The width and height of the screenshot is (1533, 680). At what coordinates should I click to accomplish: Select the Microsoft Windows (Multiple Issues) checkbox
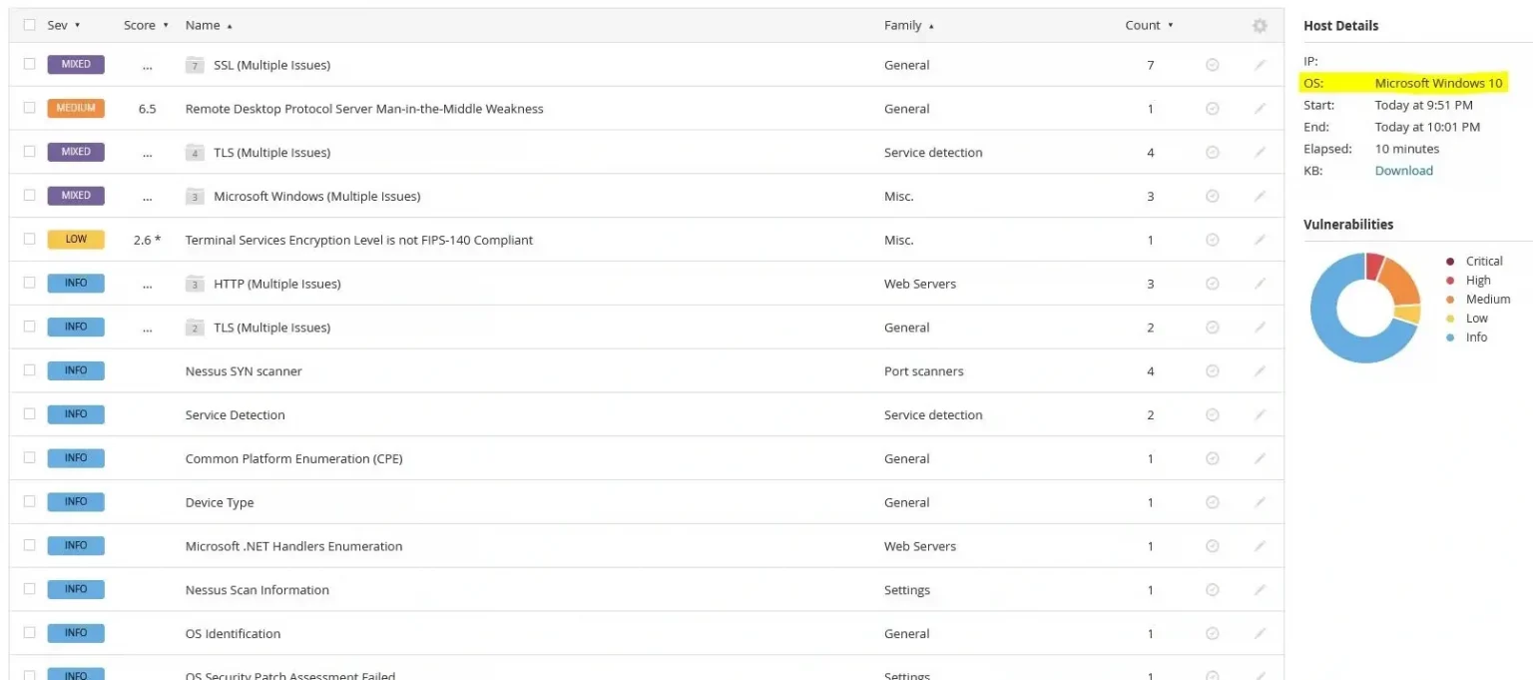(x=29, y=196)
